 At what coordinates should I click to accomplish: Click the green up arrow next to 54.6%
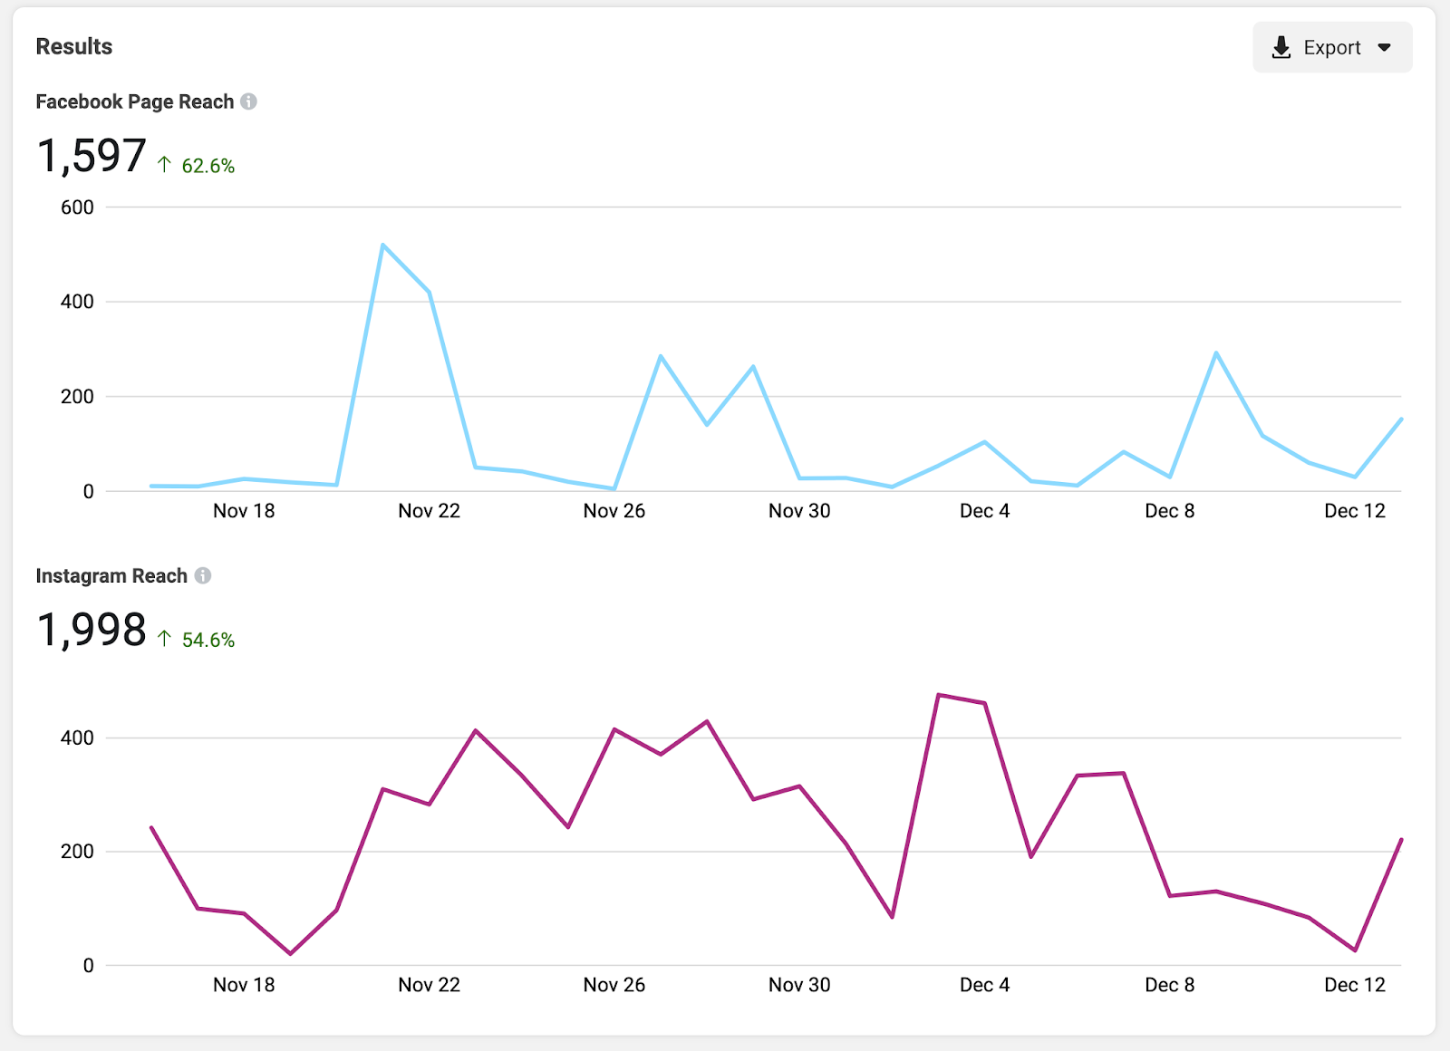point(164,639)
